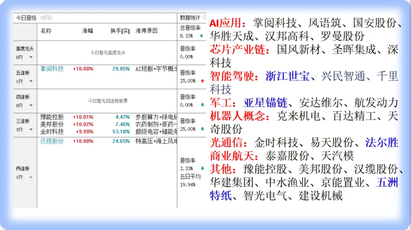Select the 今日晋级 header tab
Image resolution: width=411 pixels, height=230 pixels.
pos(26,18)
